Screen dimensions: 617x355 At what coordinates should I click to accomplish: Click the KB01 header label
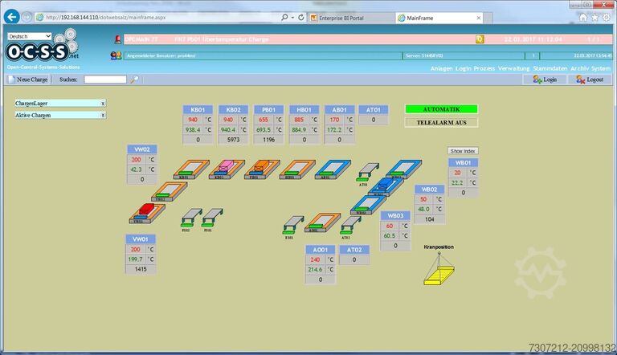click(198, 110)
